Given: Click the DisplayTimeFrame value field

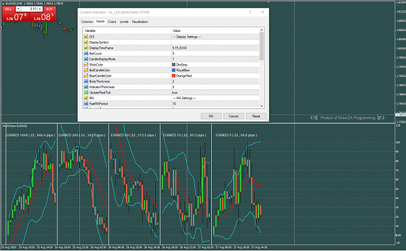Looking at the screenshot, I should point(215,48).
